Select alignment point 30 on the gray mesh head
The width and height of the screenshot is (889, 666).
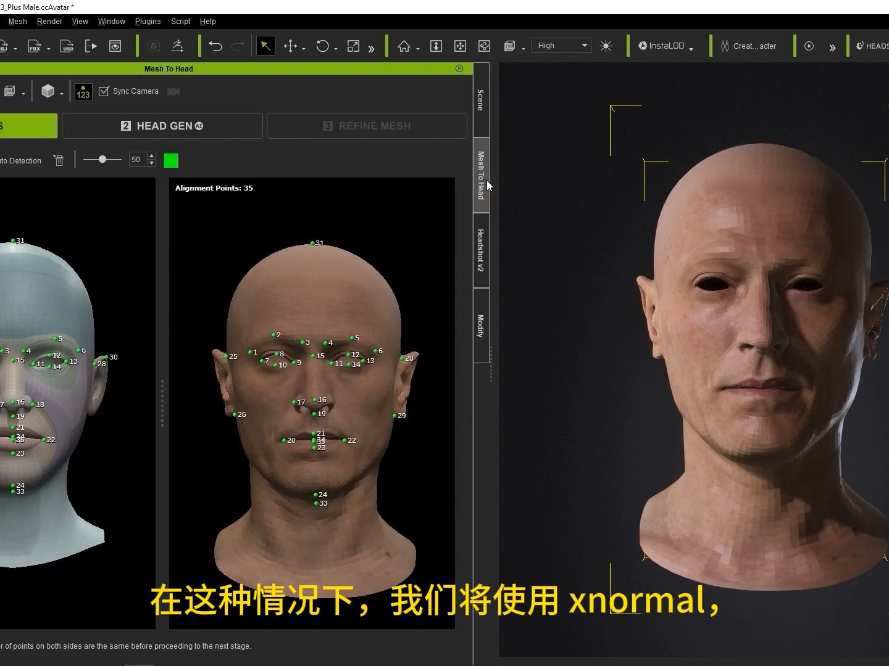[106, 358]
